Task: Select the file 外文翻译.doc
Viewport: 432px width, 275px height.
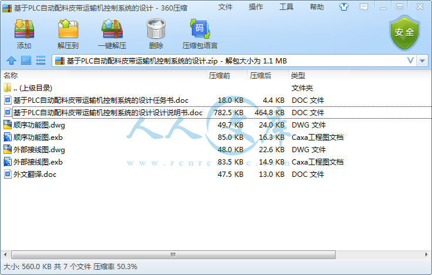Action: (216, 175)
